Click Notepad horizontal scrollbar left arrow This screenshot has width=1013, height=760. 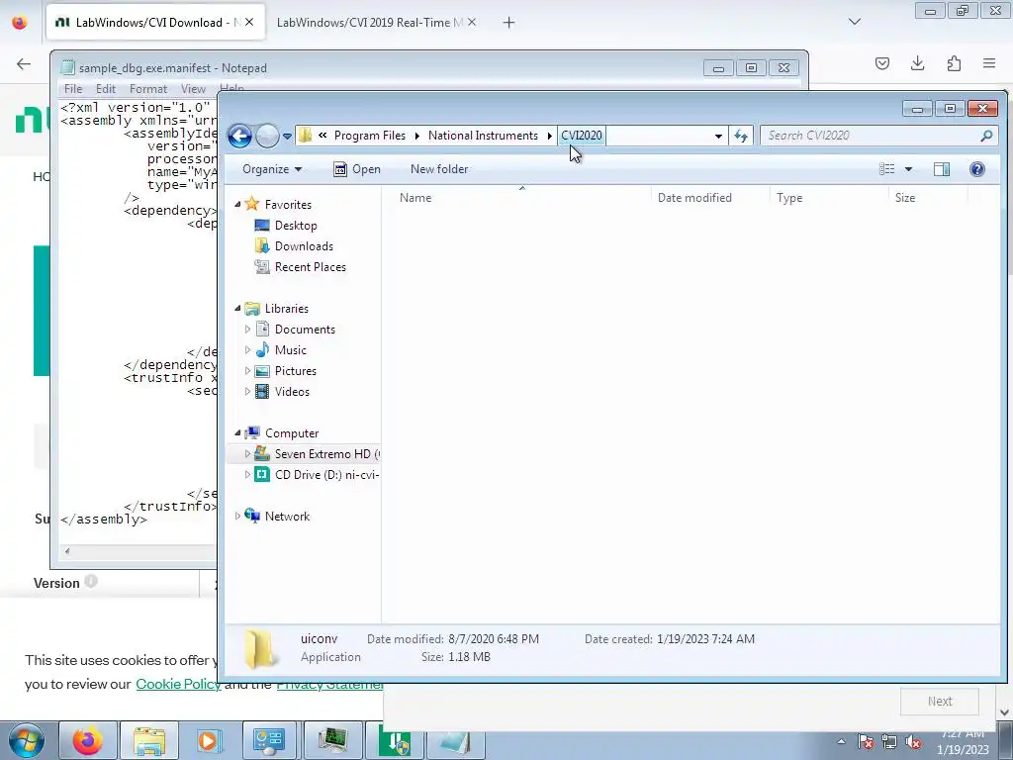coord(67,551)
